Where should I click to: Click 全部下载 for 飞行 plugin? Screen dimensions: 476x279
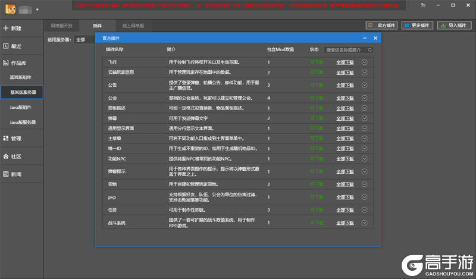pos(345,62)
